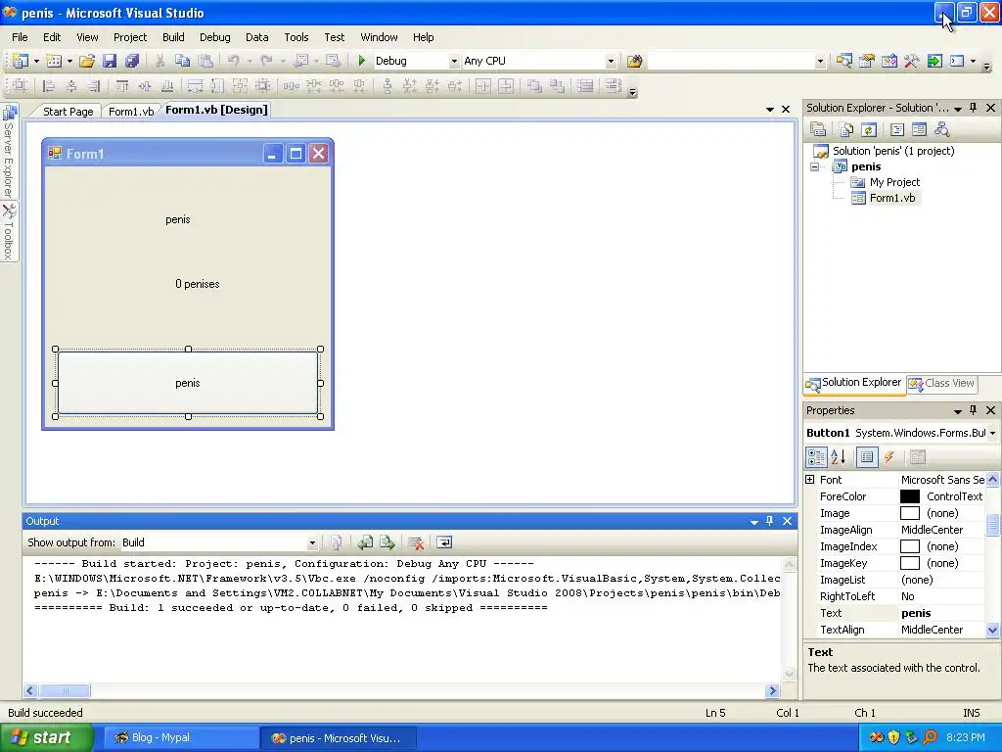Screen dimensions: 1002x752
Task: Open Solution Explorer window position dropdown
Action: coord(958,109)
